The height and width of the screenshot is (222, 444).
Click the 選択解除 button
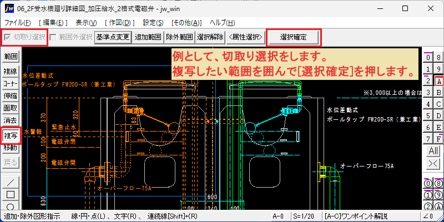coord(210,37)
